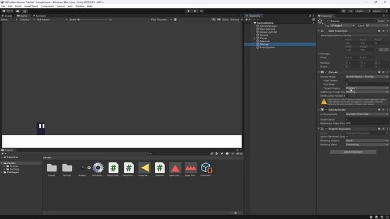The width and height of the screenshot is (390, 219).
Task: Select EventSystem in the Hierarchy
Action: point(267,47)
